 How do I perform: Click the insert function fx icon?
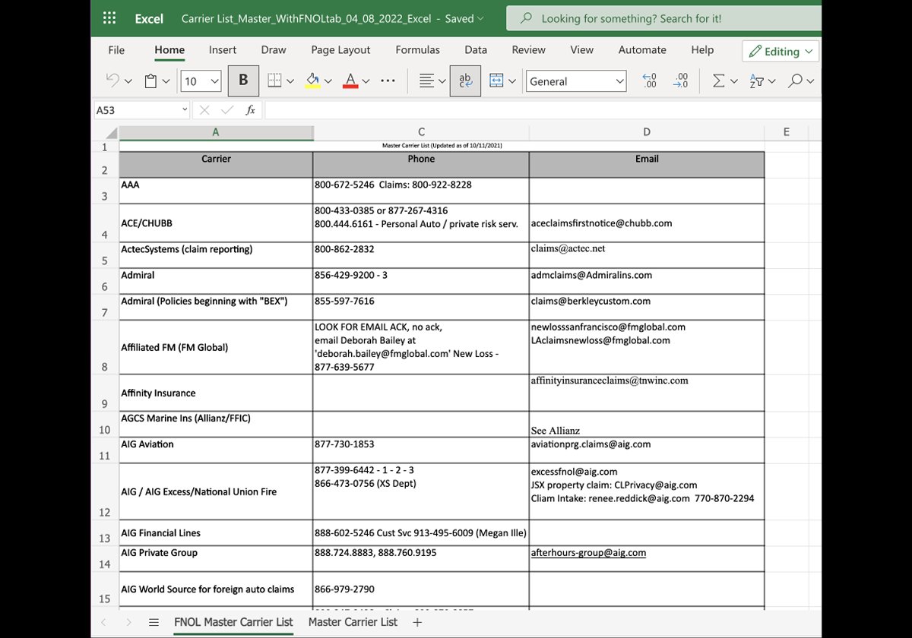coord(250,110)
